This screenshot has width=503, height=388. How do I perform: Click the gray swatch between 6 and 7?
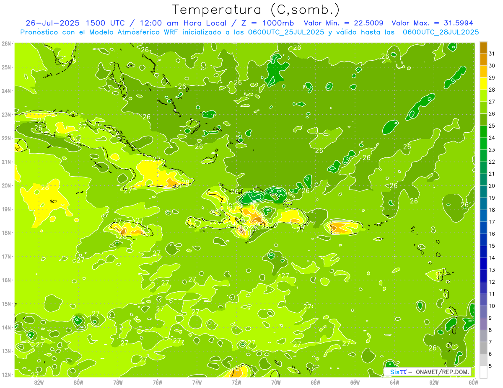point(483,348)
